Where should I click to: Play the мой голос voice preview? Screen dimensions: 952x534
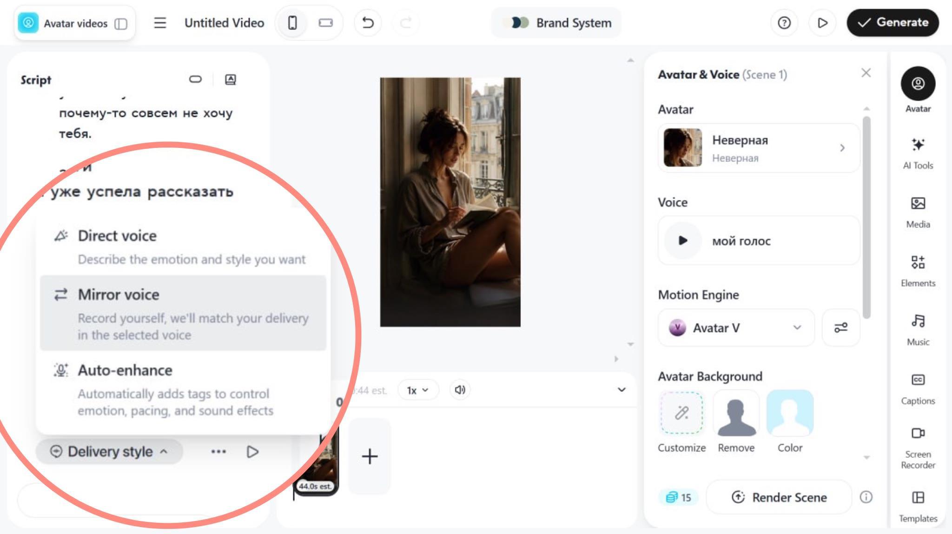[x=682, y=240]
